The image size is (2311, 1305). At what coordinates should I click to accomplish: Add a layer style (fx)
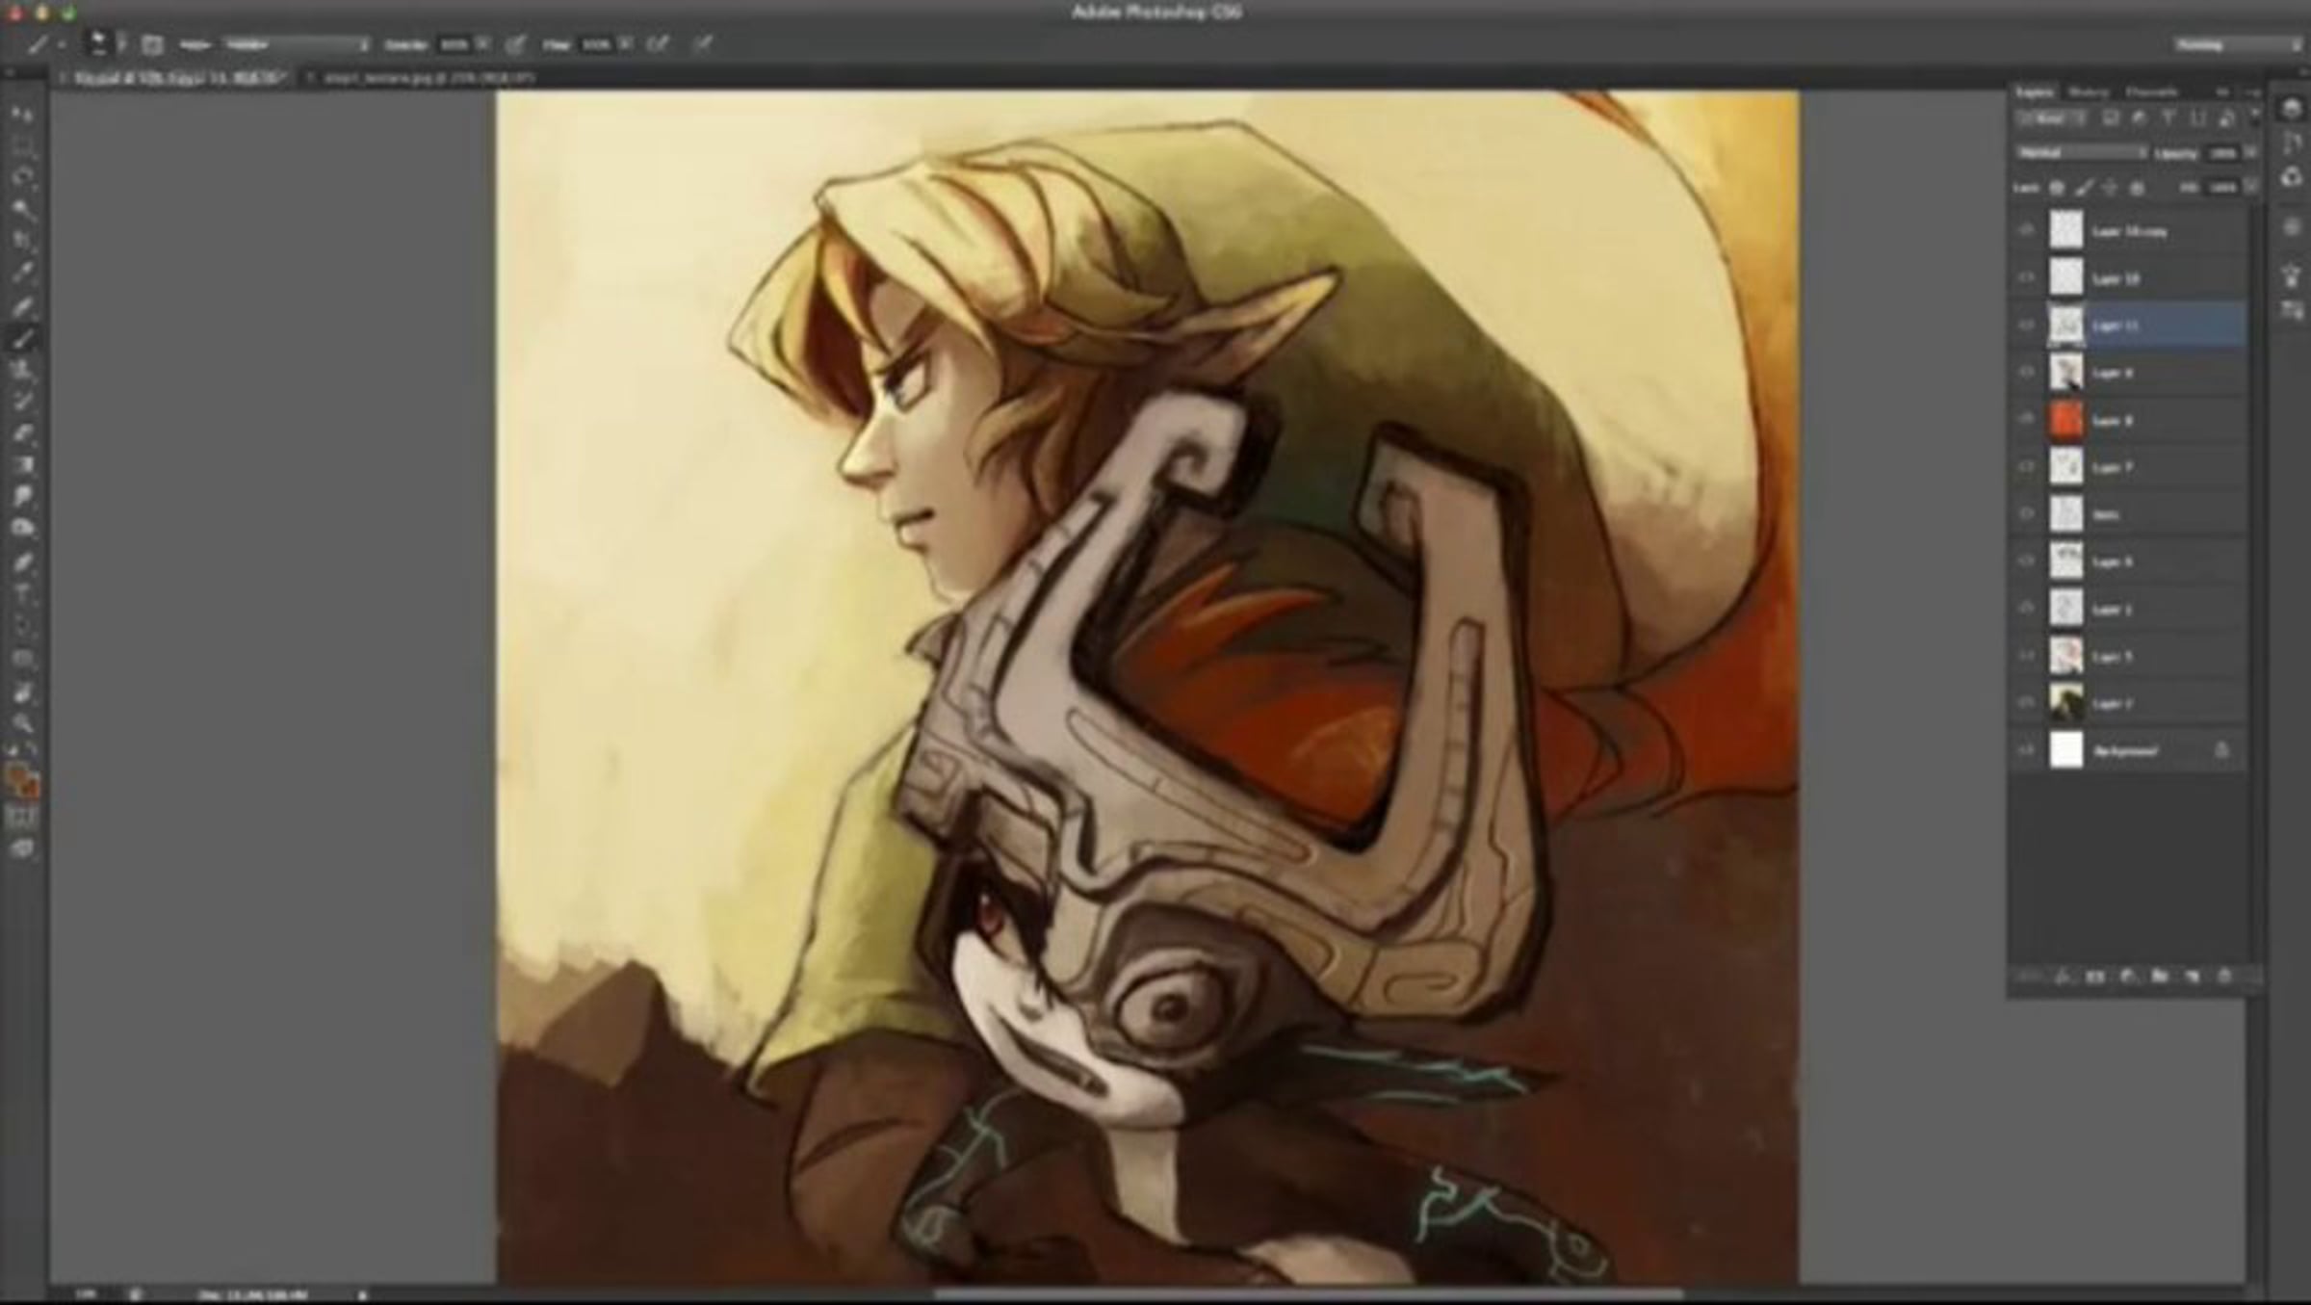tap(2063, 977)
